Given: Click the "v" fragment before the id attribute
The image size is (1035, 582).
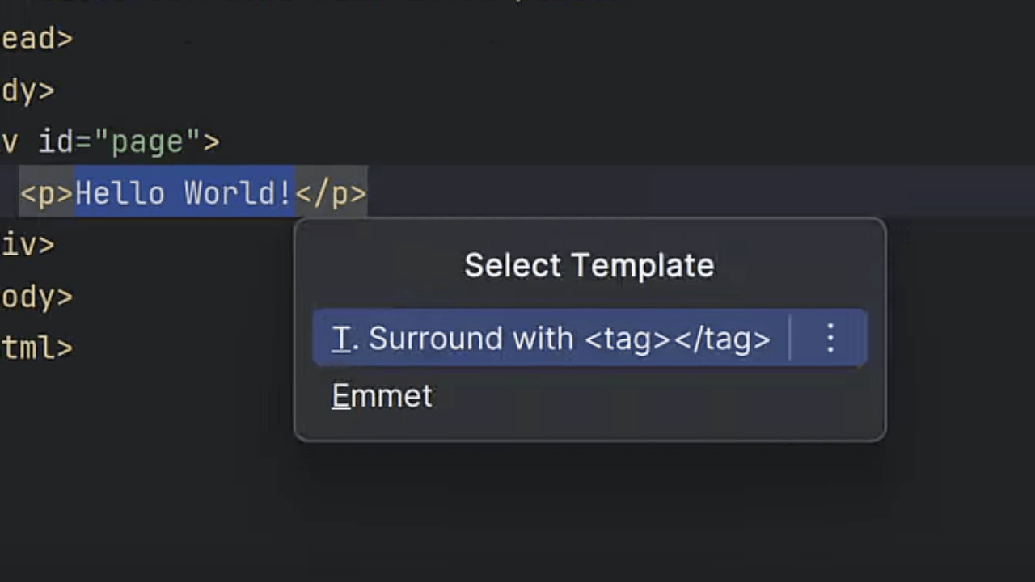Looking at the screenshot, I should 10,142.
